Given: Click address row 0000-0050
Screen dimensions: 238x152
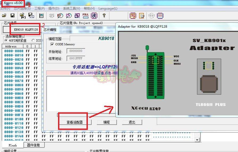Looking at the screenshot, I should [14, 72].
